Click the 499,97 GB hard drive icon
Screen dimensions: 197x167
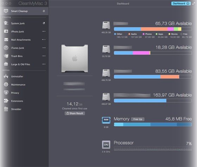[x=106, y=97]
